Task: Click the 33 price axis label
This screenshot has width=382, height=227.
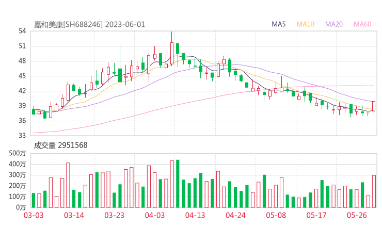Action: coord(22,135)
